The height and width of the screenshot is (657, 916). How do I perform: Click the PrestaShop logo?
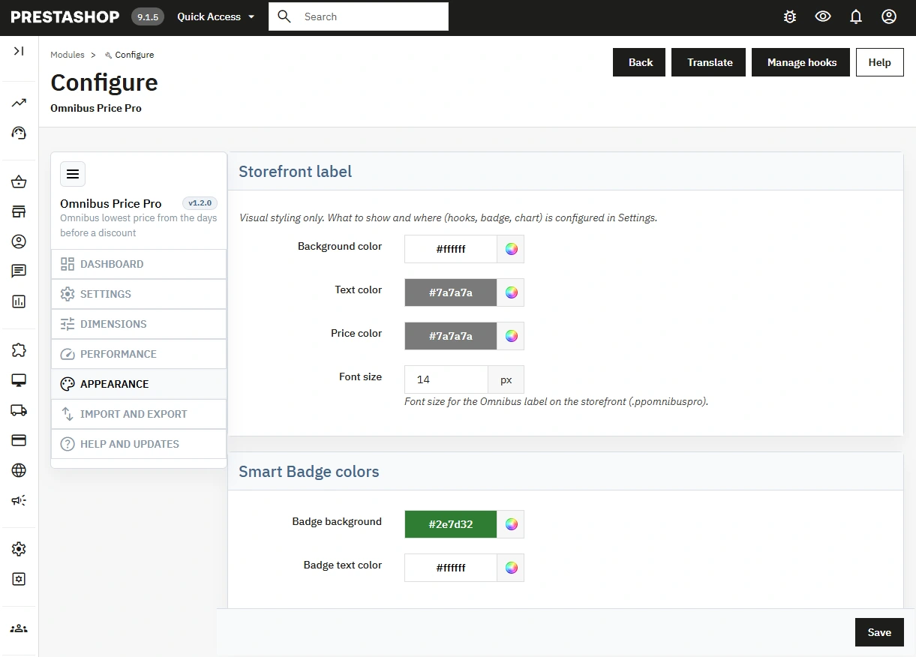pyautogui.click(x=65, y=16)
